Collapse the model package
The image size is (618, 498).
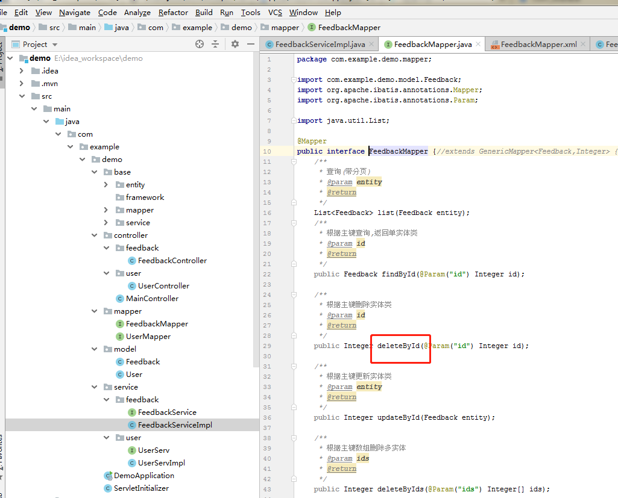pyautogui.click(x=95, y=349)
